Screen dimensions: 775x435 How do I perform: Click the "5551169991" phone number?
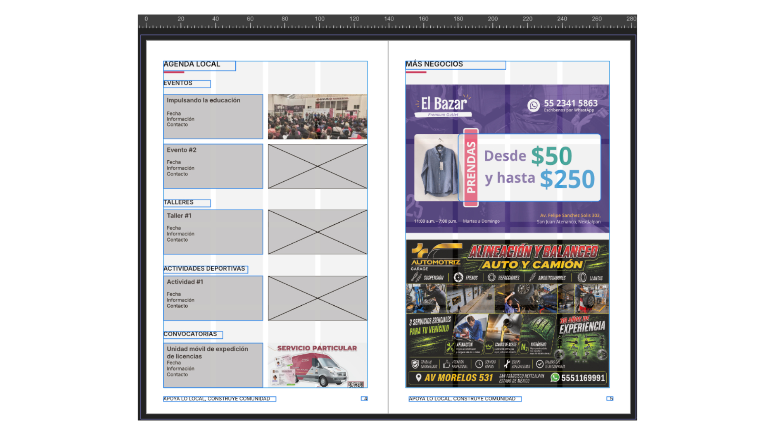(x=583, y=378)
